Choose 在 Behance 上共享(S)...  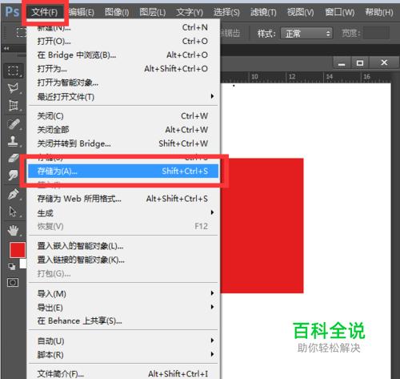click(123, 321)
